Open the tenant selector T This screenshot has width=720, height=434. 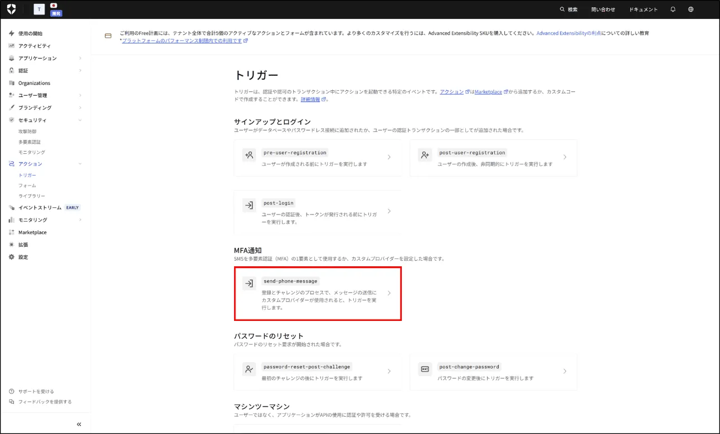point(40,9)
